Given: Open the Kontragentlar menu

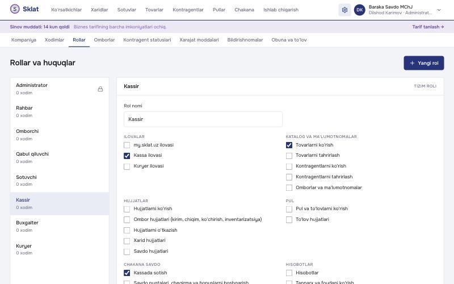Looking at the screenshot, I should click(188, 10).
